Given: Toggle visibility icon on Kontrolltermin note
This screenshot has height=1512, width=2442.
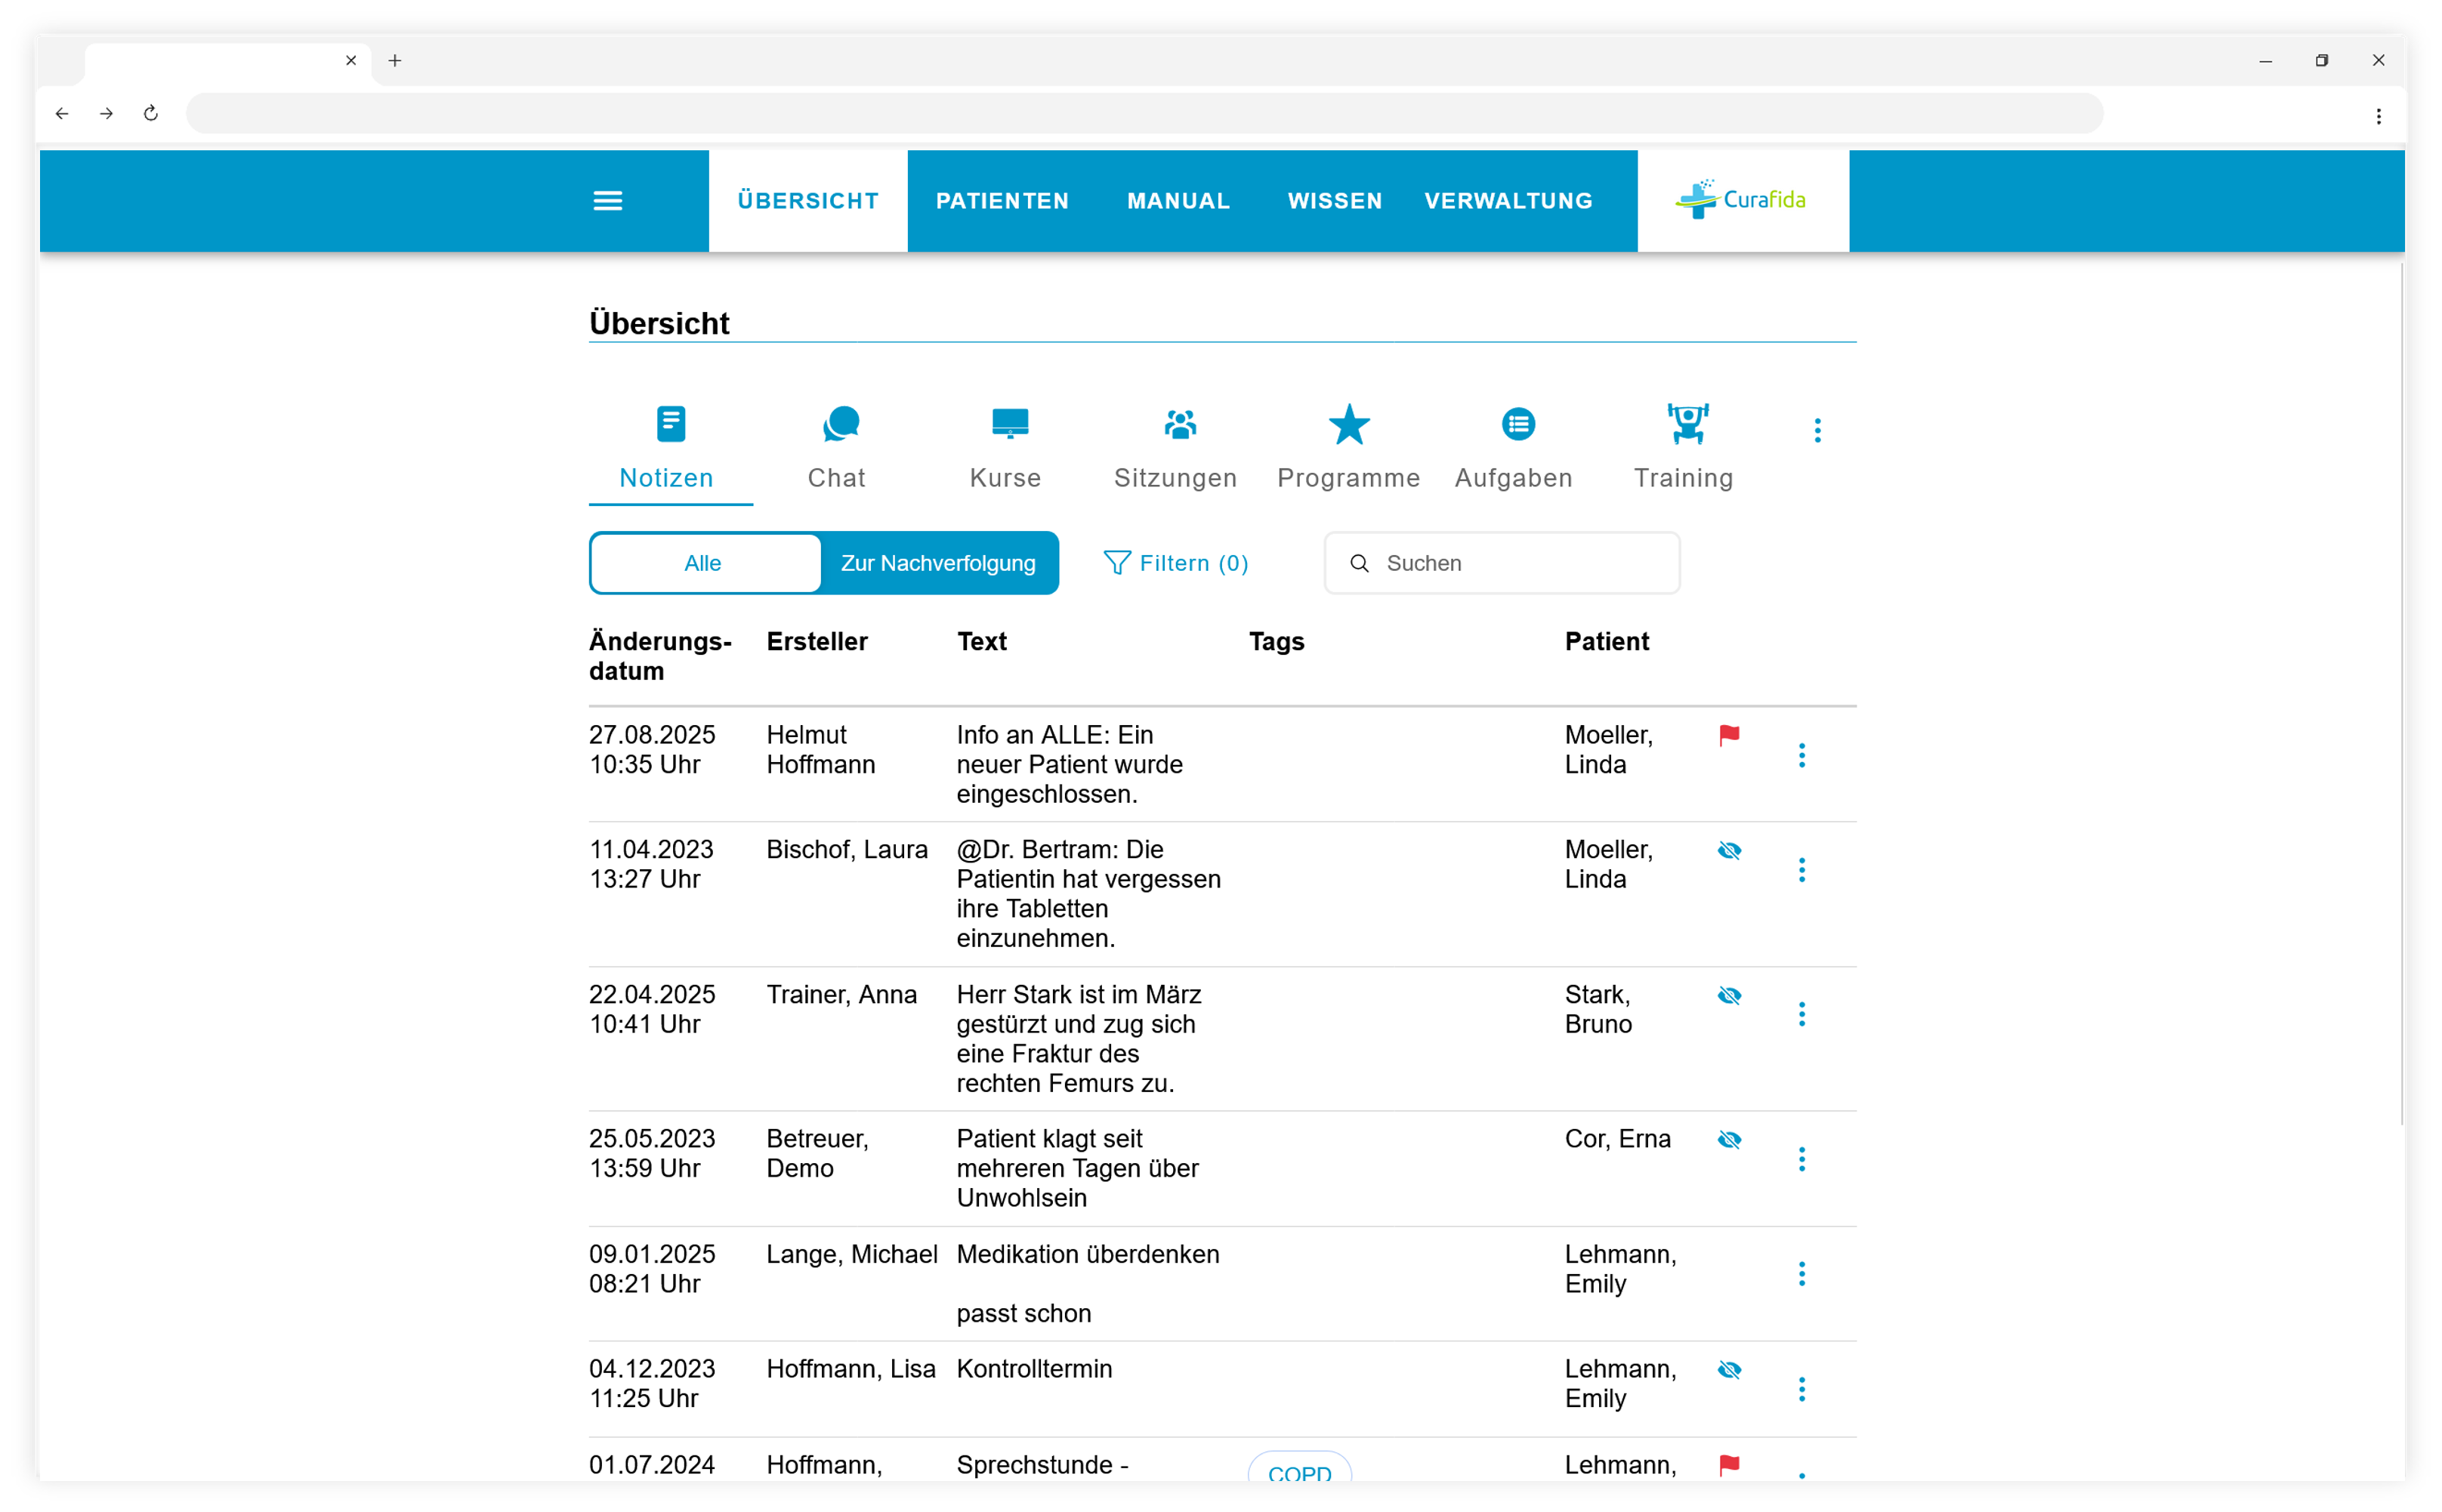Looking at the screenshot, I should 1729,1370.
